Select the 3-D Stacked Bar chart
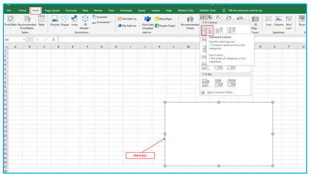 [x=219, y=83]
